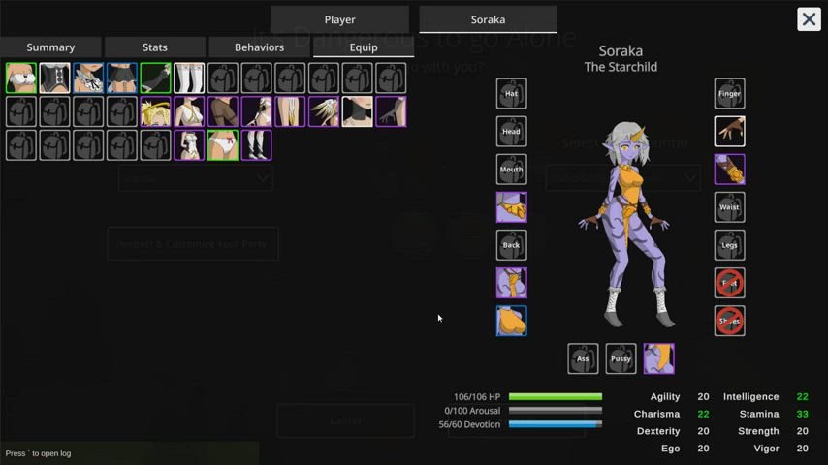The width and height of the screenshot is (828, 465).
Task: Open the Waist equipment slot
Action: click(729, 206)
